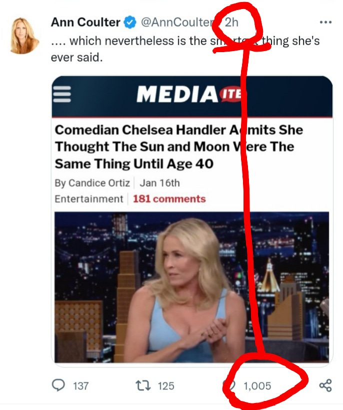Open the Chelsea Handler article headline
Viewport: 343px width, 410px height.
coord(178,147)
